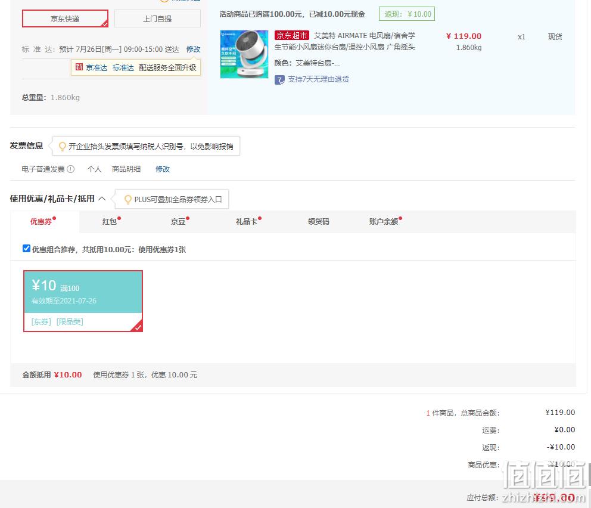Image resolution: width=591 pixels, height=508 pixels.
Task: Click the 总重量: 1.860kg text
Action: click(x=51, y=98)
